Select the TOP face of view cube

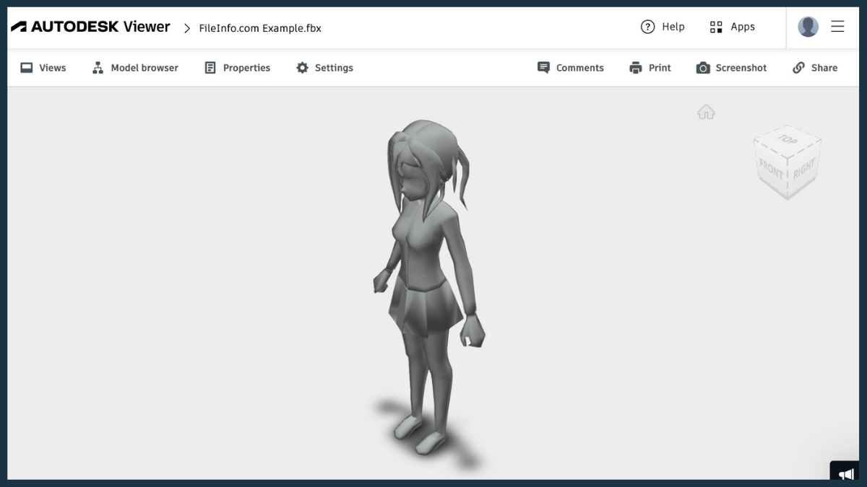click(787, 140)
